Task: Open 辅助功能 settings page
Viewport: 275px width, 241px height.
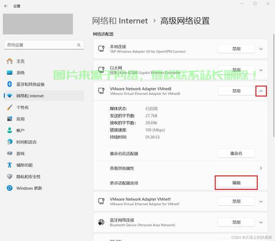Action: pos(44,165)
